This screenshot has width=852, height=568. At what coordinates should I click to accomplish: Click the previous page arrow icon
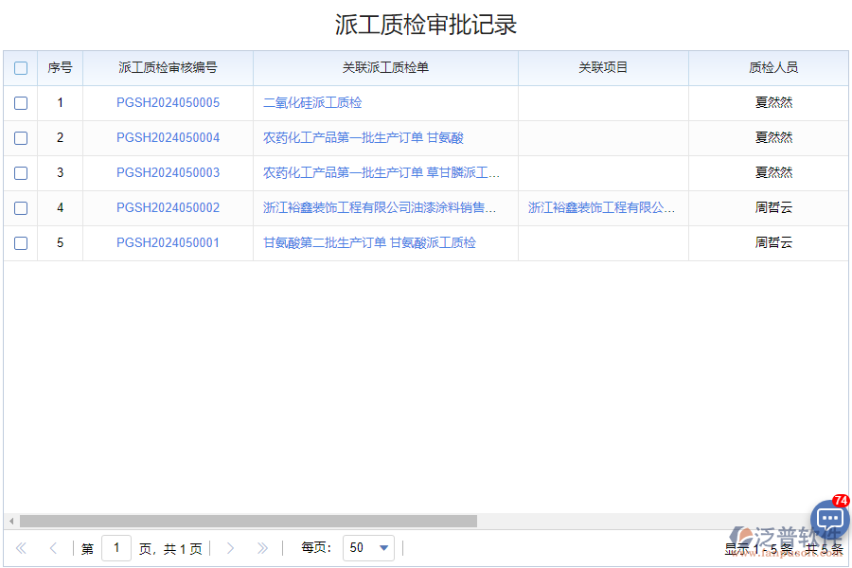[53, 547]
